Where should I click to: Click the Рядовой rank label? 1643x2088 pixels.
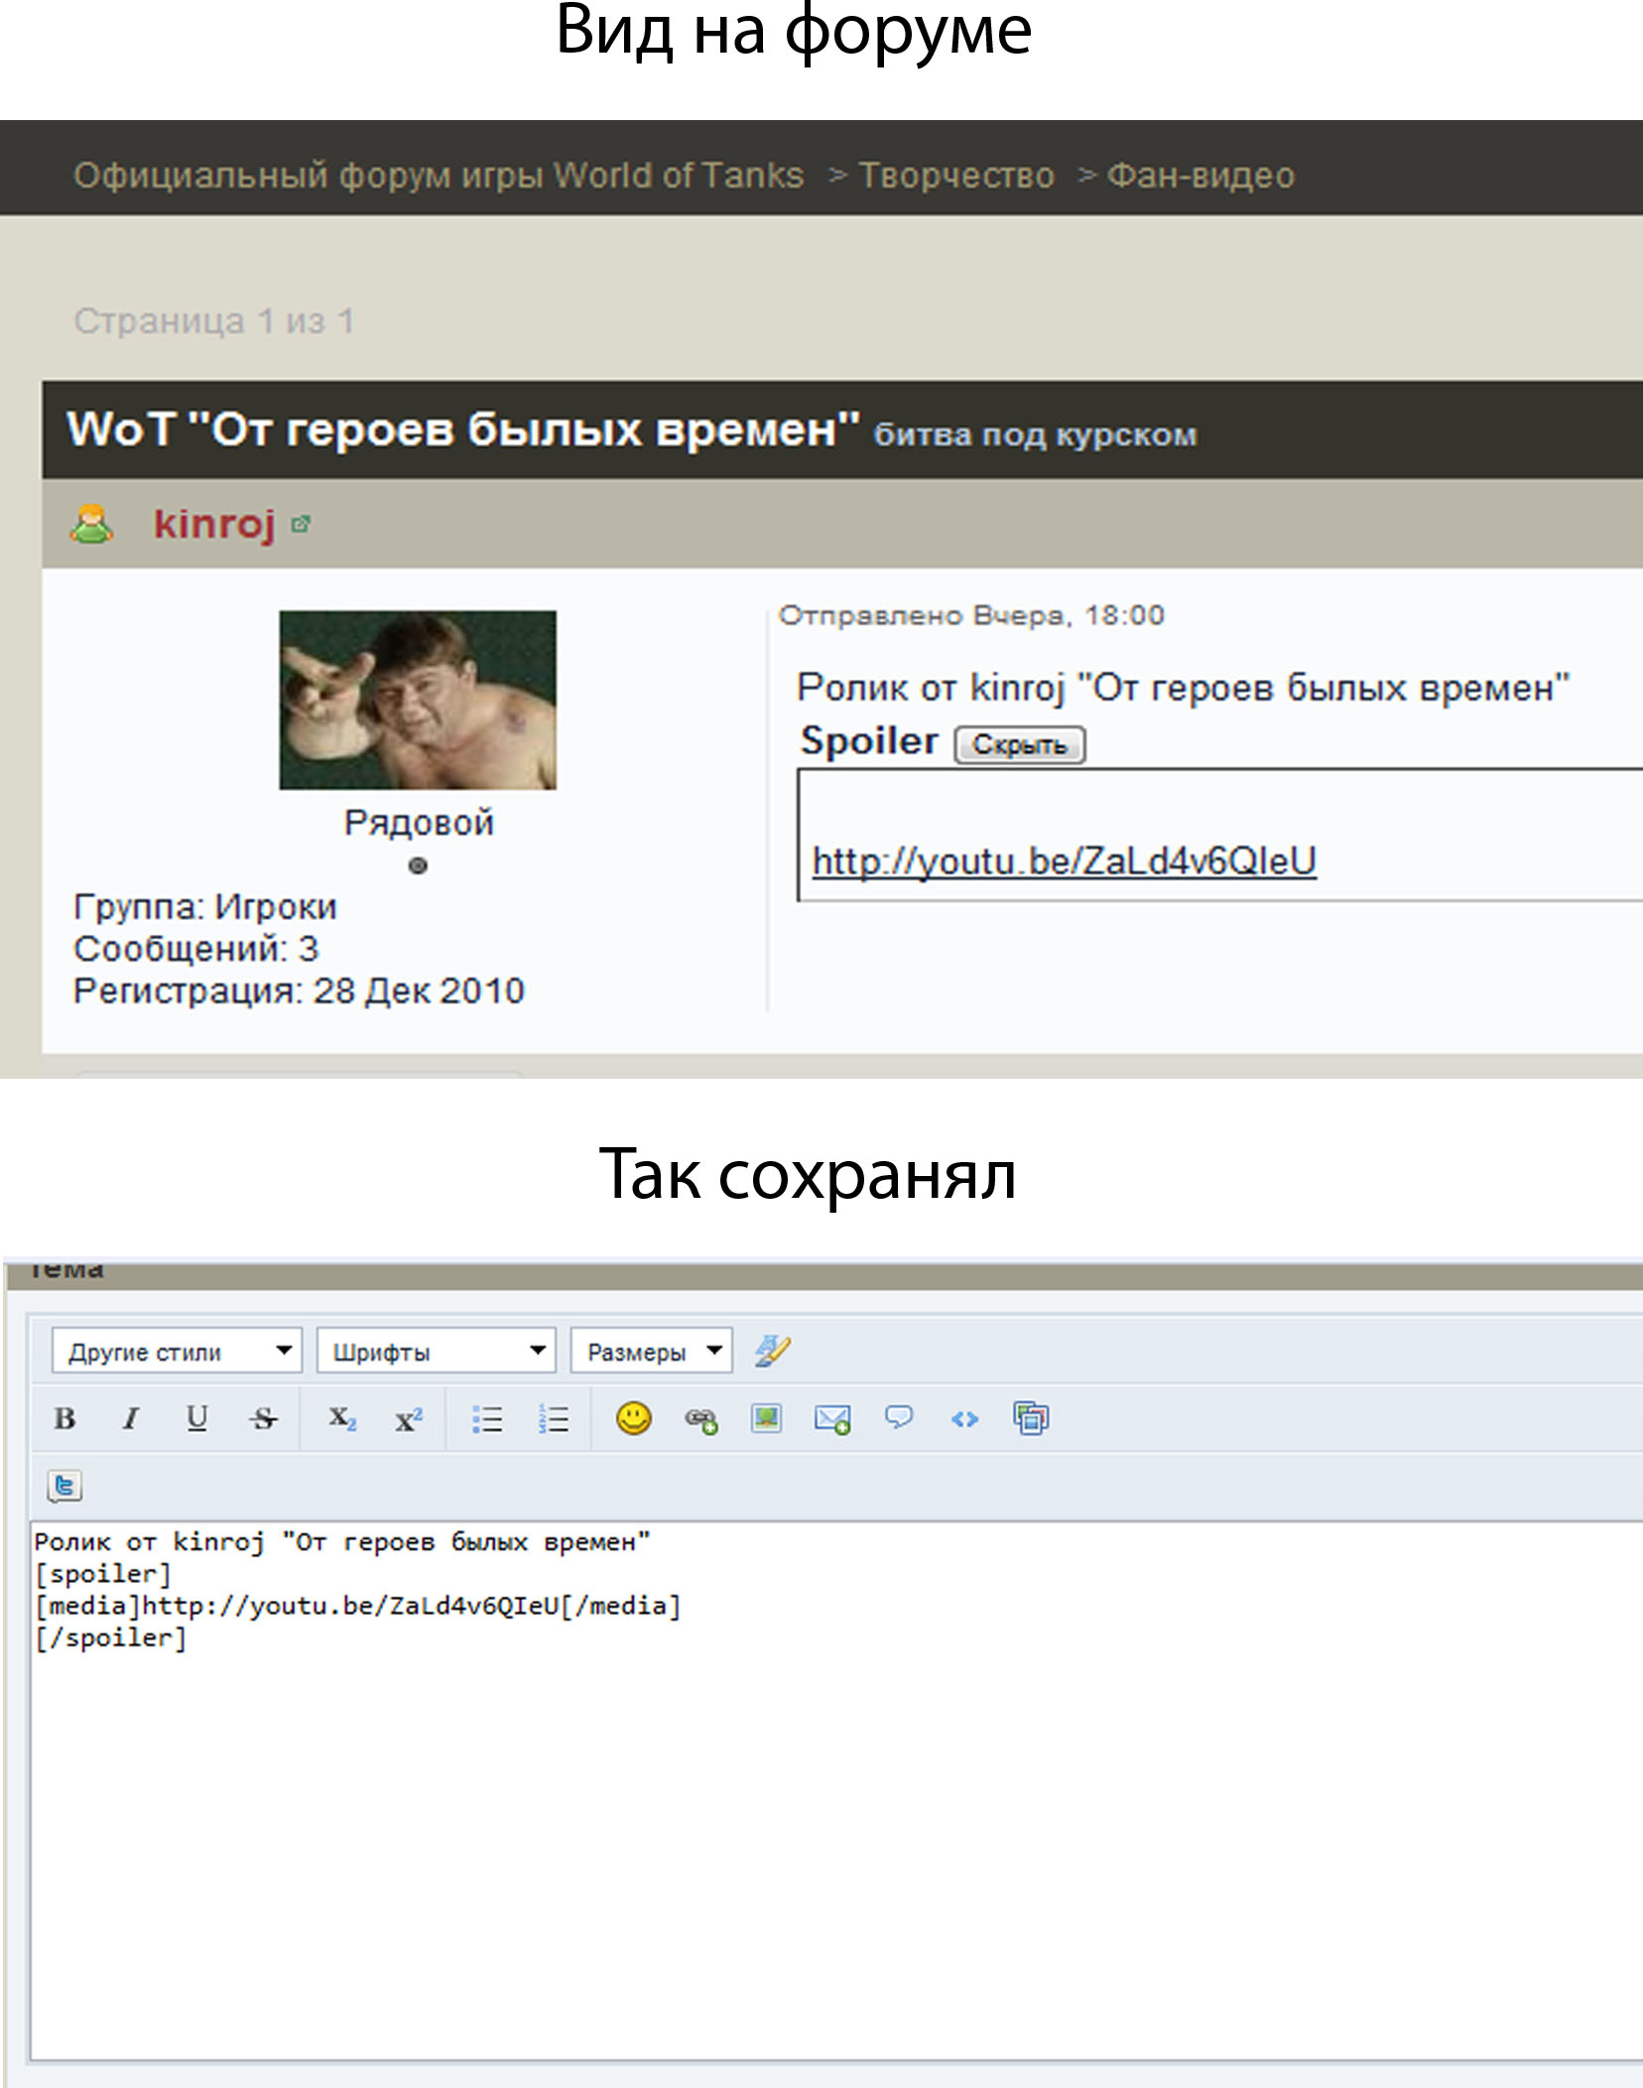(418, 823)
